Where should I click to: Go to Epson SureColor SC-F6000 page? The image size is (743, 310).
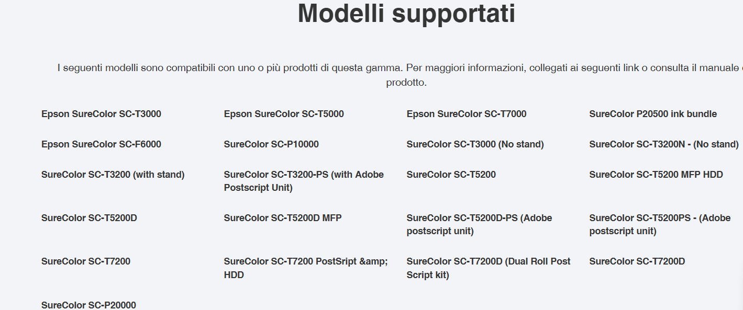point(101,144)
